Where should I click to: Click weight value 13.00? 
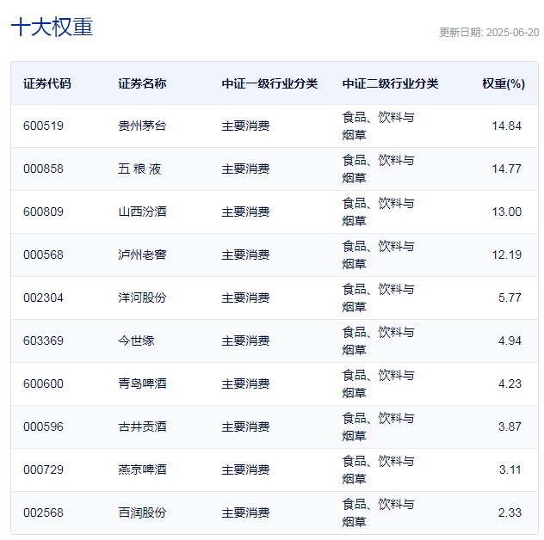[506, 212]
